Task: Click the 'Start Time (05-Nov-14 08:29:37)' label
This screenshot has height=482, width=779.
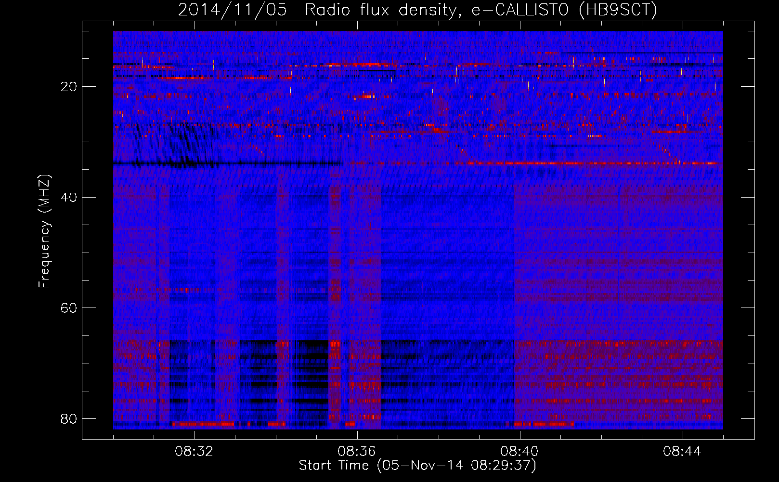Action: 417,466
